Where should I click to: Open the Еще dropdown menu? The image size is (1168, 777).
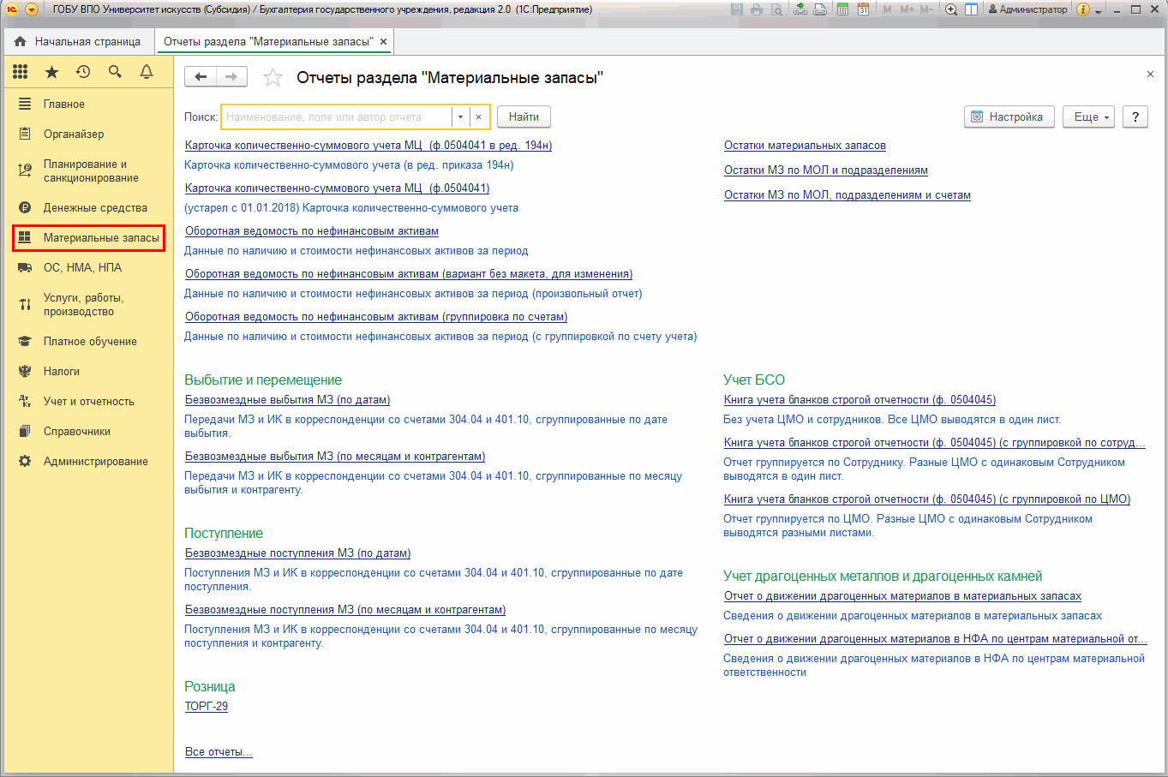click(1088, 117)
